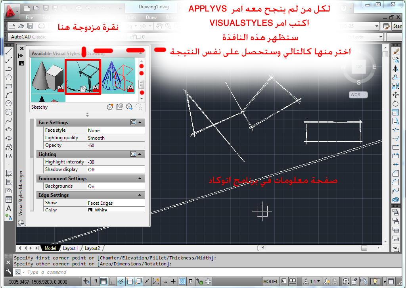Viewport: 406px width, 288px height.
Task: Toggle Object Snap in status bar
Action: 130,281
